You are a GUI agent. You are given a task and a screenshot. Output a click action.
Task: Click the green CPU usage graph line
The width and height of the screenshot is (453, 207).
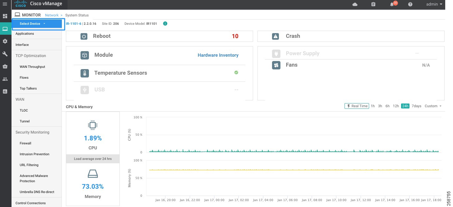pos(294,151)
